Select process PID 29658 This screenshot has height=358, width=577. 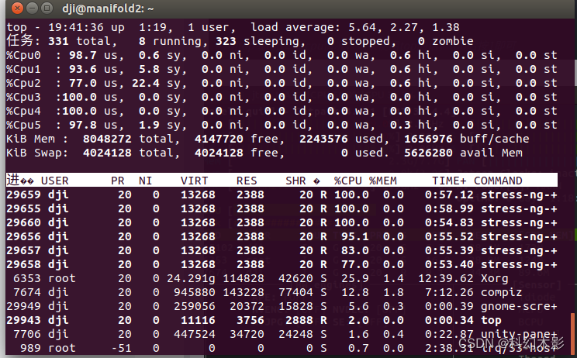click(23, 265)
